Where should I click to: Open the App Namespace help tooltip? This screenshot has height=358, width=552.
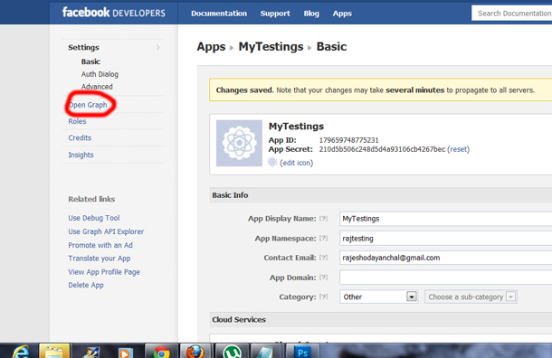point(324,238)
